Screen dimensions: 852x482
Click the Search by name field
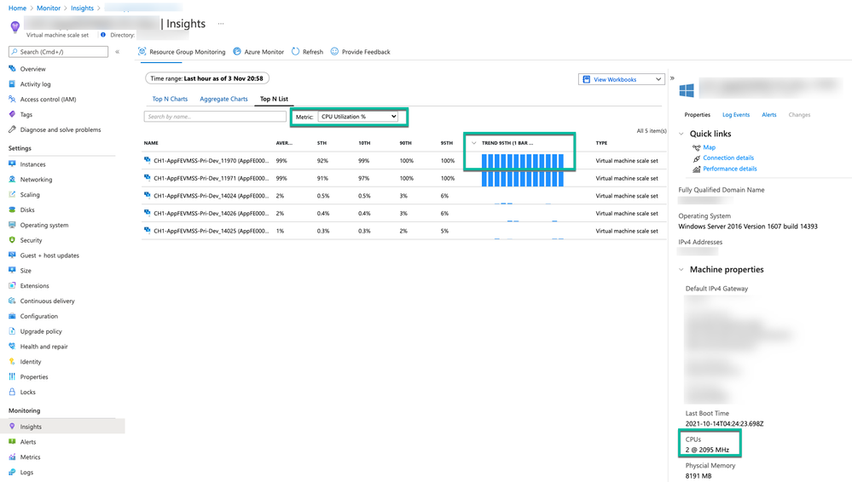click(215, 117)
